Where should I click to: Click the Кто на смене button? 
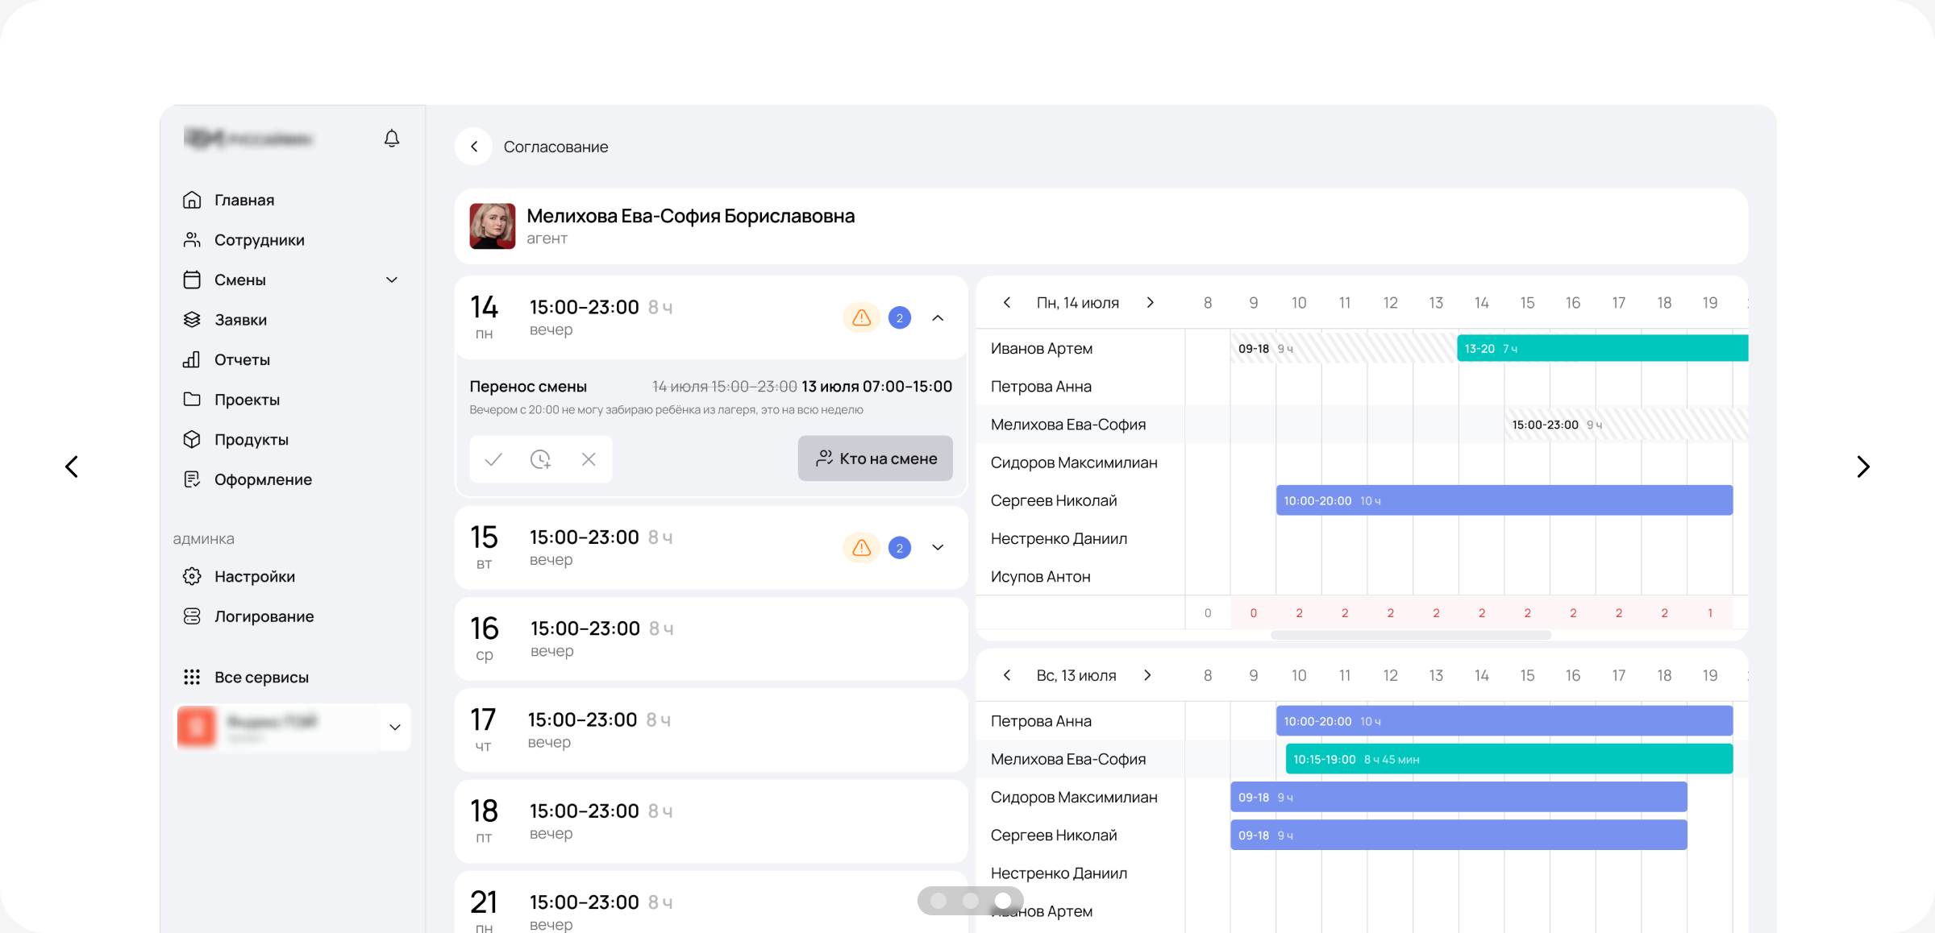pos(876,458)
